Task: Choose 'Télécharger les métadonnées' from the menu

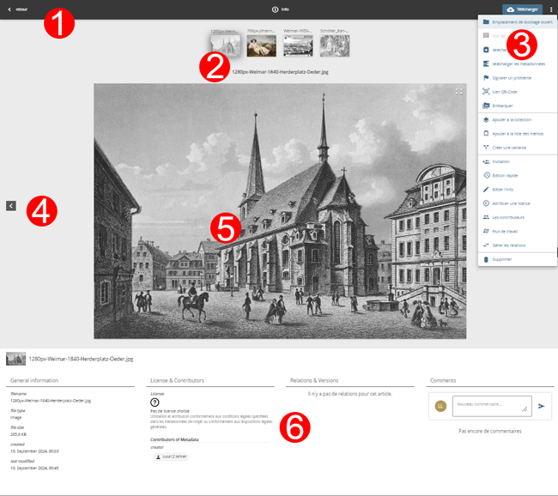Action: [517, 64]
